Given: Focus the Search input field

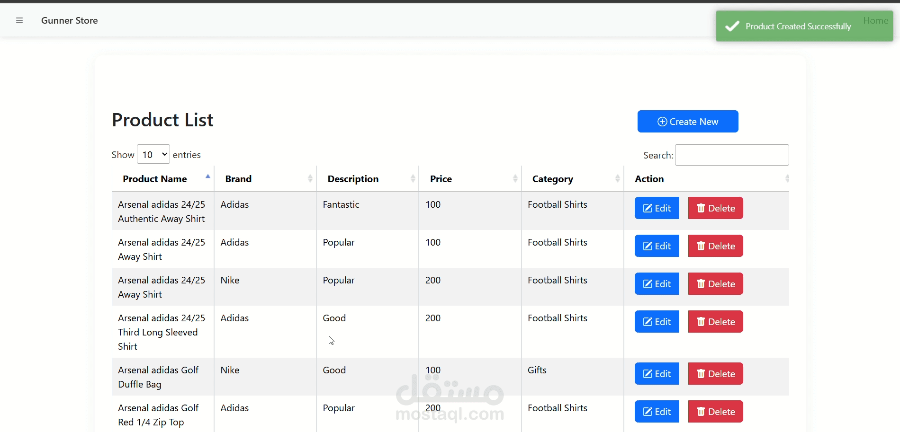Looking at the screenshot, I should [x=732, y=155].
